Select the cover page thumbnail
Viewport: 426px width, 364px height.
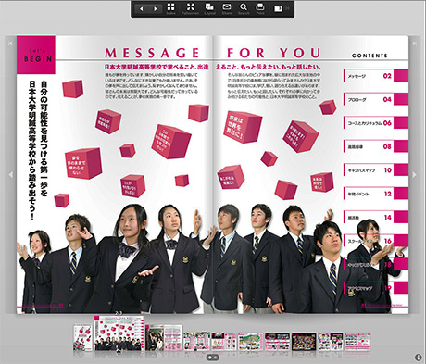(82, 337)
